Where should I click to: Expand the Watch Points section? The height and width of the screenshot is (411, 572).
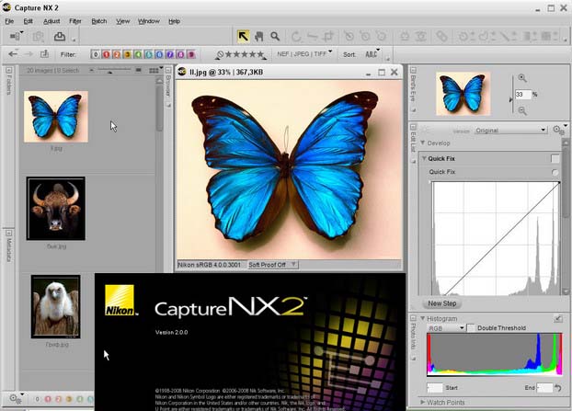pos(423,402)
